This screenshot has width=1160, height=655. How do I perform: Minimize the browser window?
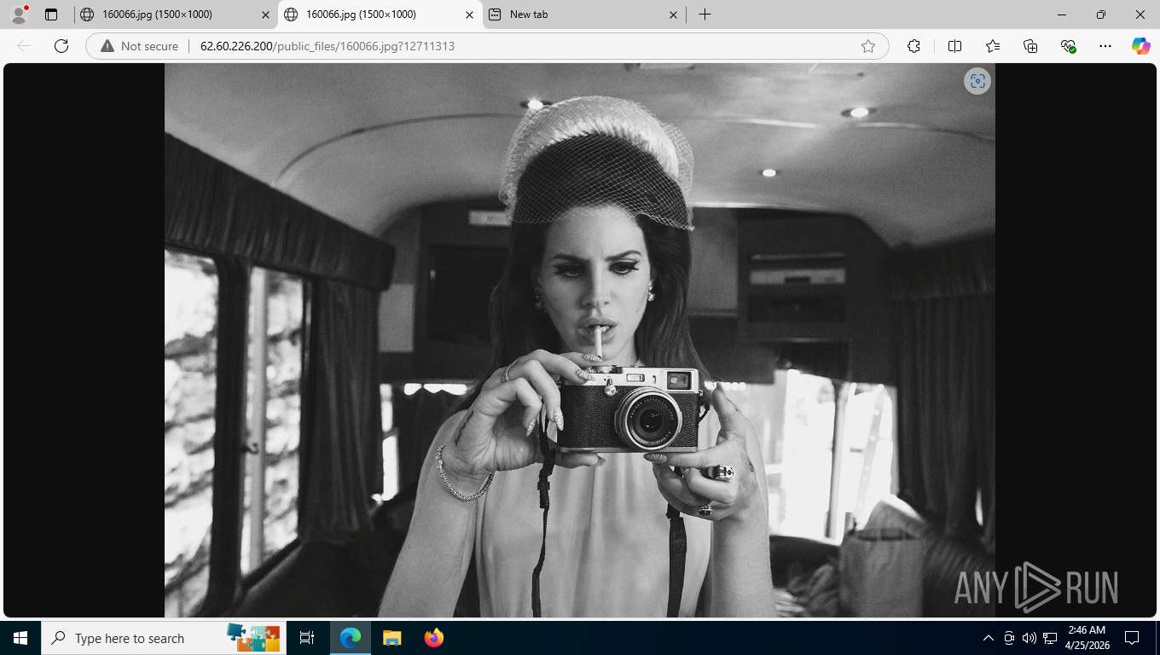tap(1062, 14)
